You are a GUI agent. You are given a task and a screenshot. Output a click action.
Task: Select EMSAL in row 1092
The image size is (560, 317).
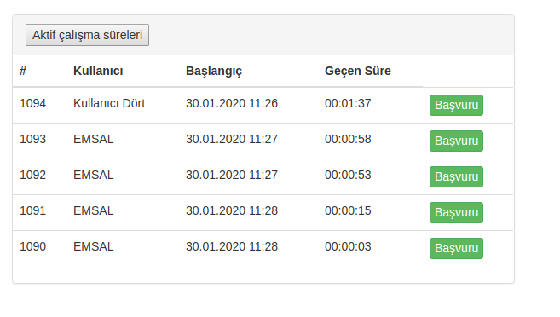[93, 175]
